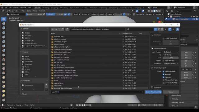Adjust the brush Strength slider
The height and width of the screenshot is (112, 199).
pyautogui.click(x=55, y=14)
